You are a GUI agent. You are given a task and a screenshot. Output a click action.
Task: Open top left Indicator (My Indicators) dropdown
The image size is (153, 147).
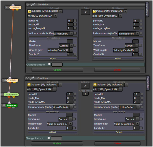61,11
